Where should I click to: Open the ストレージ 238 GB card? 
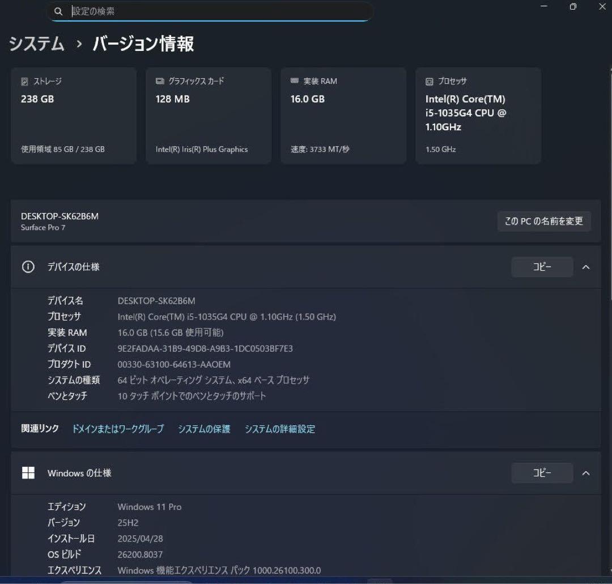coord(74,116)
